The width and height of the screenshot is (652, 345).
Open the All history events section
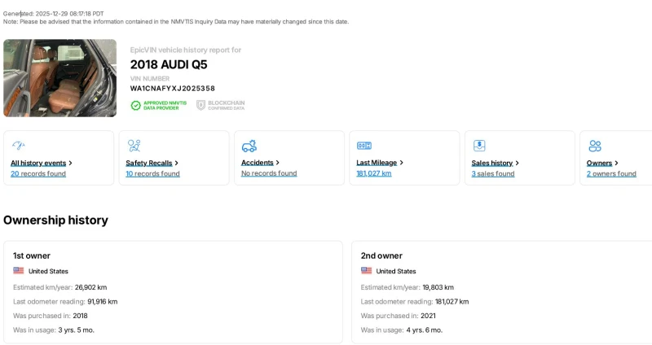point(41,163)
